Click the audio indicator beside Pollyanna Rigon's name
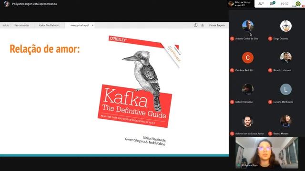Image resolution: width=305 pixels, height=171 pixels. pos(239,165)
